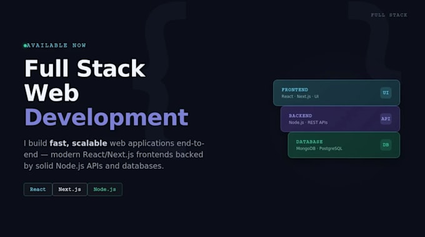Click the Node.js tag chip

[x=105, y=189]
